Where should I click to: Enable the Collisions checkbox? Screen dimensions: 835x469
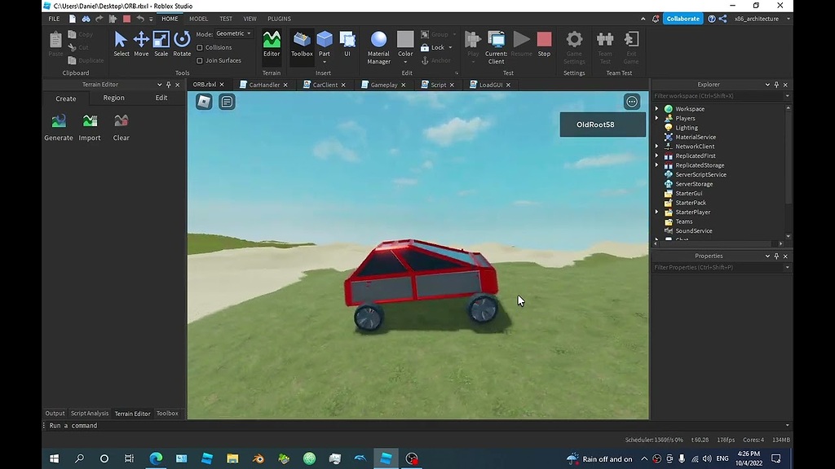(x=200, y=47)
